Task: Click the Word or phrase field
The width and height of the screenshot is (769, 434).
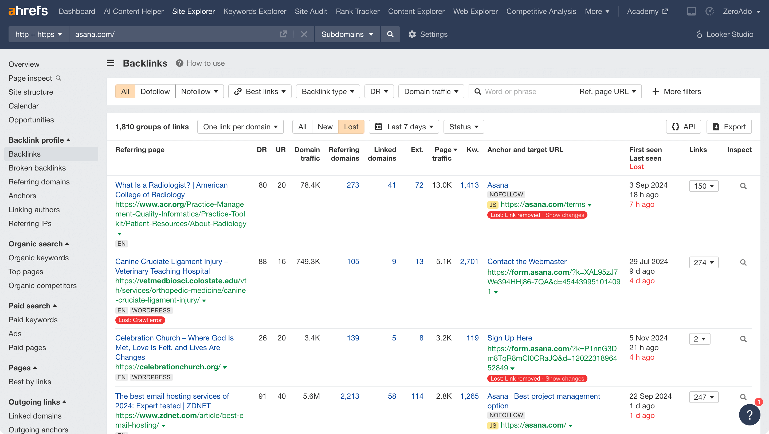Action: coord(521,91)
